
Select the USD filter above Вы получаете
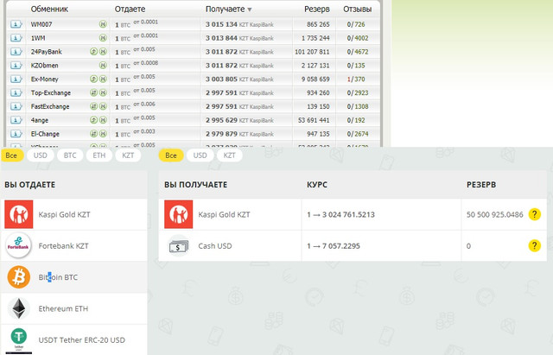(x=200, y=155)
